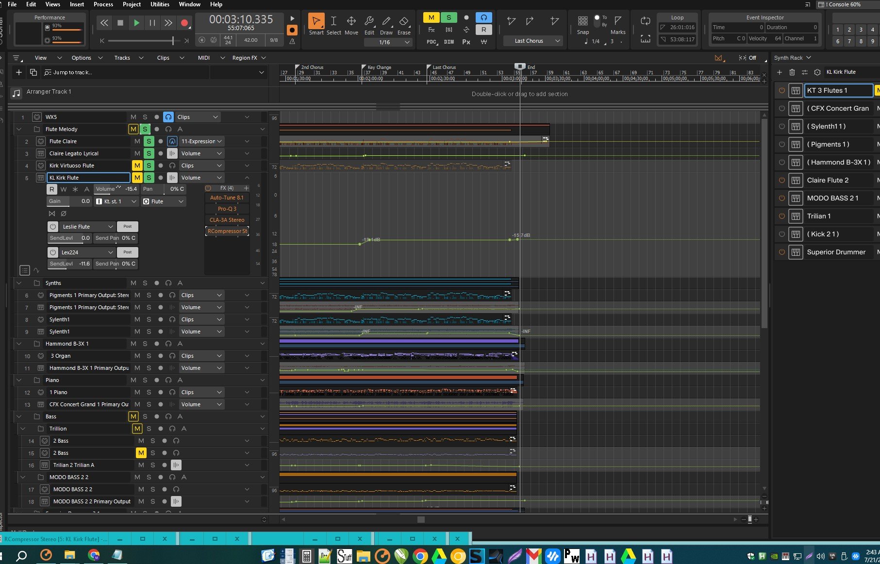
Task: Click the Pause transport button
Action: 152,23
